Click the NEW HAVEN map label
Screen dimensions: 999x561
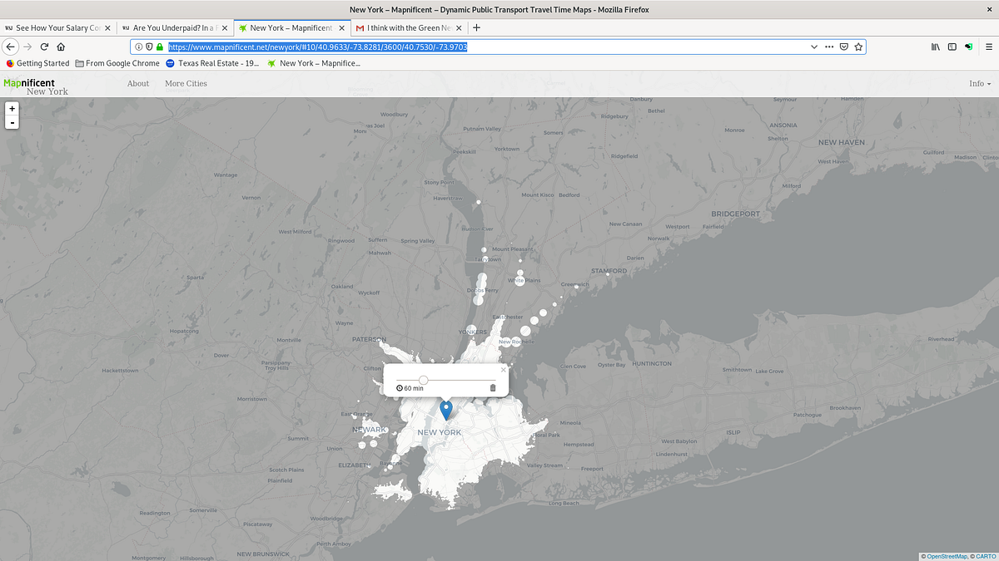841,142
